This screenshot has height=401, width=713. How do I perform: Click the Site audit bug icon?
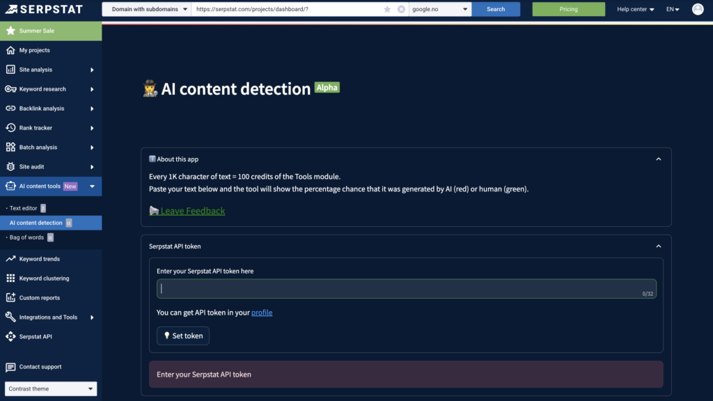pyautogui.click(x=10, y=167)
